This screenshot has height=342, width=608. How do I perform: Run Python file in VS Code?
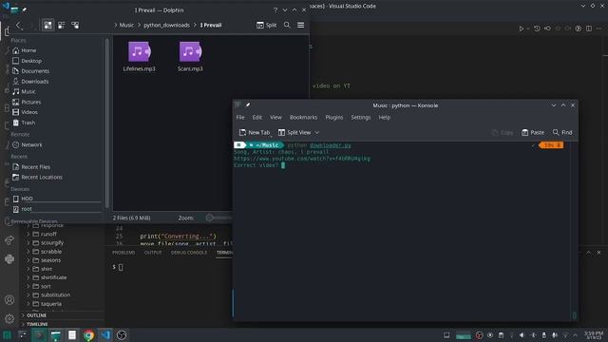pyautogui.click(x=521, y=28)
